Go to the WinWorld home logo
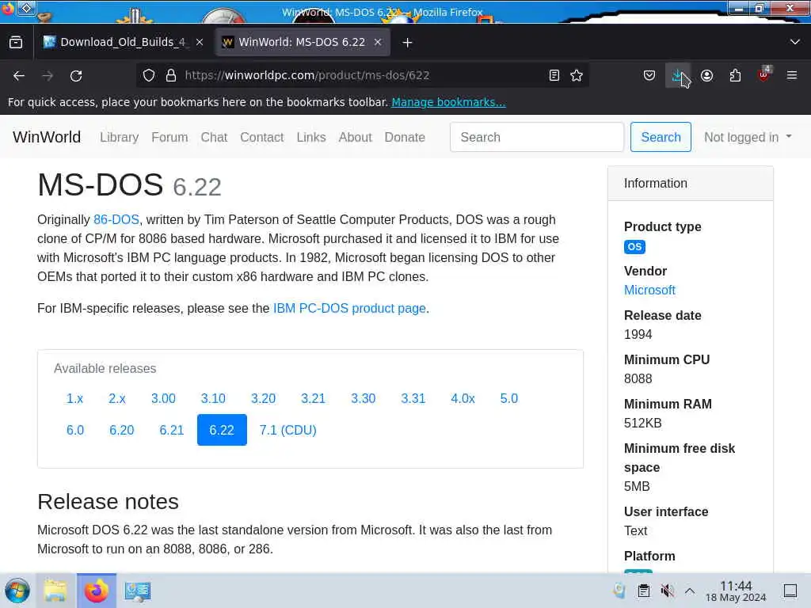 [47, 137]
